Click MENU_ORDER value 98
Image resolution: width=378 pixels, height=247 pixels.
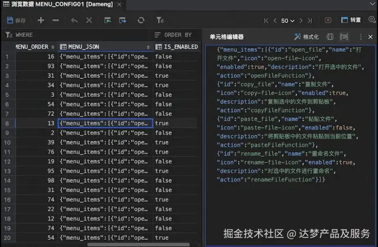pos(51,180)
